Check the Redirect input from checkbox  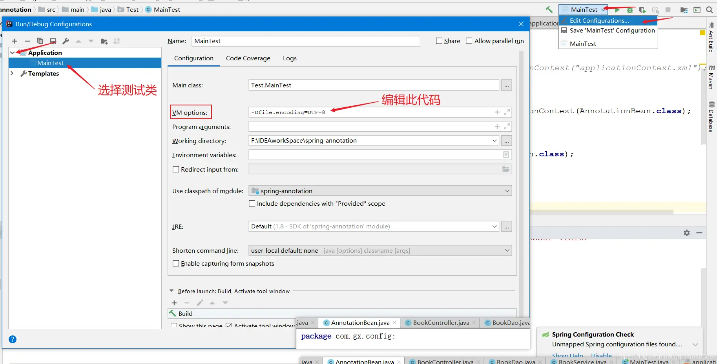[x=176, y=169]
